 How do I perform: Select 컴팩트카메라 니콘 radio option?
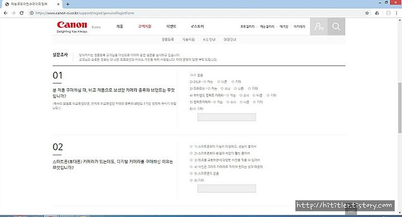point(241,102)
